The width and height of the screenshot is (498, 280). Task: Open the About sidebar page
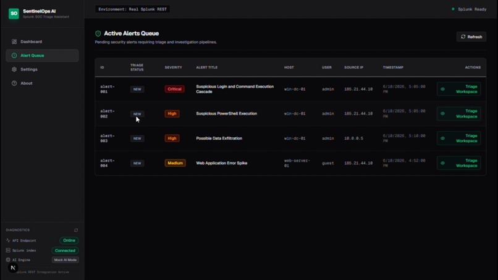click(42, 83)
